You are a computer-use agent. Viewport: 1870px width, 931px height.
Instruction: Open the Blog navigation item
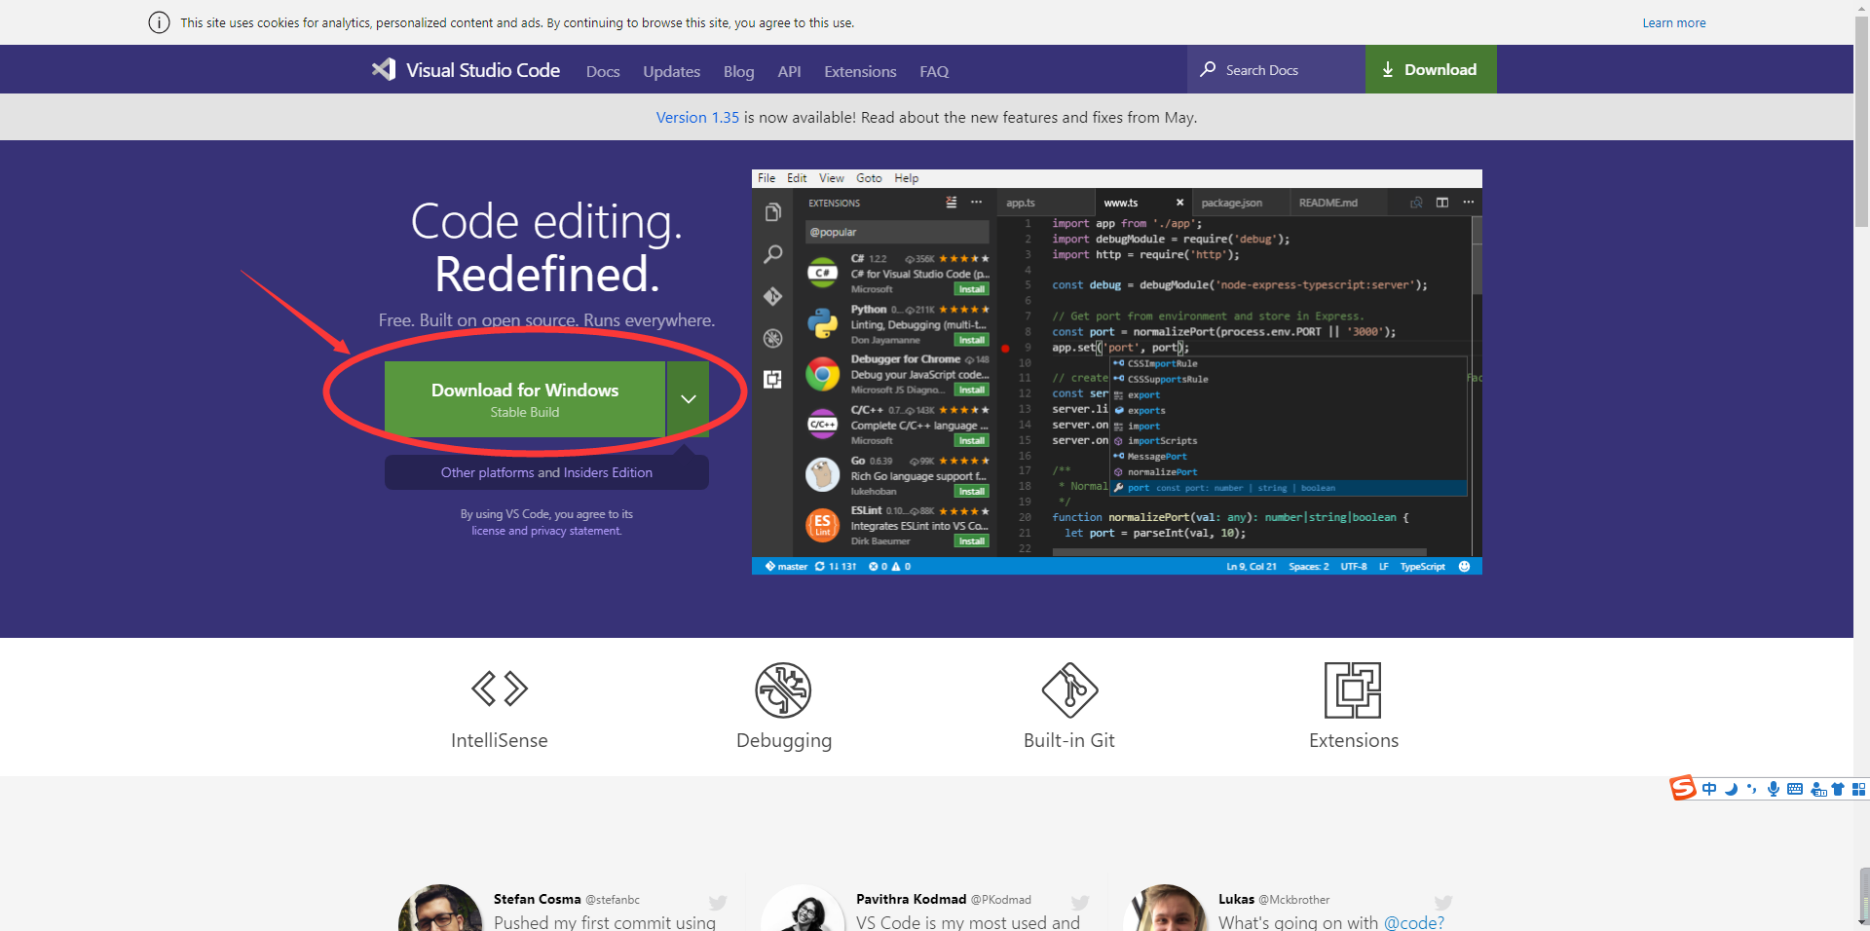tap(738, 71)
